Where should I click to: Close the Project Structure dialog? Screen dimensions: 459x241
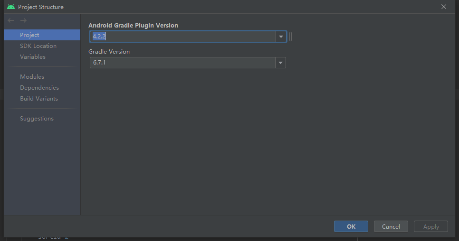(x=444, y=7)
